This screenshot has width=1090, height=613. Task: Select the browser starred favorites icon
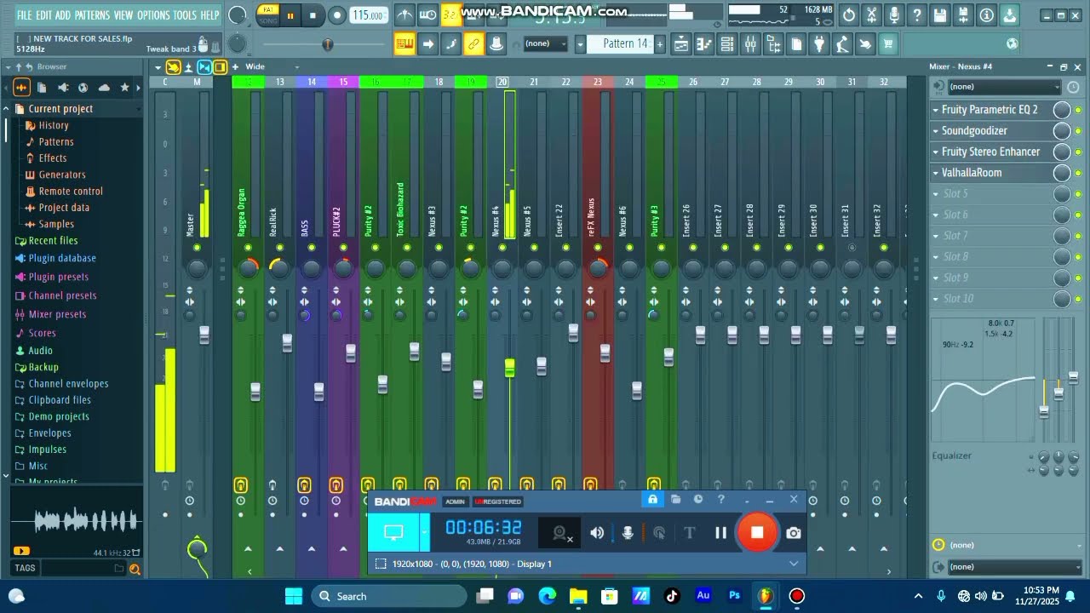[x=124, y=88]
